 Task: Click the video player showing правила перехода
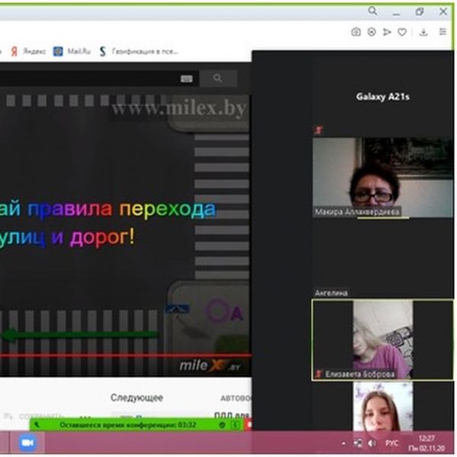126,222
